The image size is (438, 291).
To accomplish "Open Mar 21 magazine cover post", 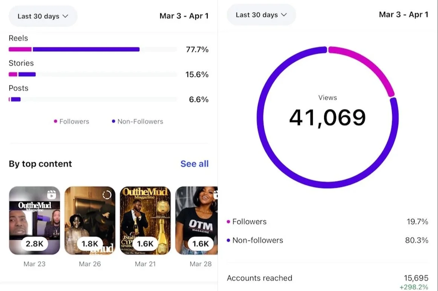I will pos(145,221).
